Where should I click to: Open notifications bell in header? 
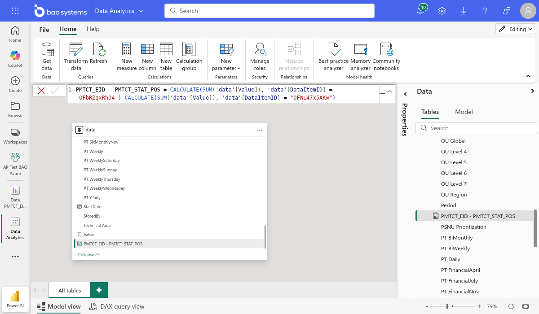[421, 11]
